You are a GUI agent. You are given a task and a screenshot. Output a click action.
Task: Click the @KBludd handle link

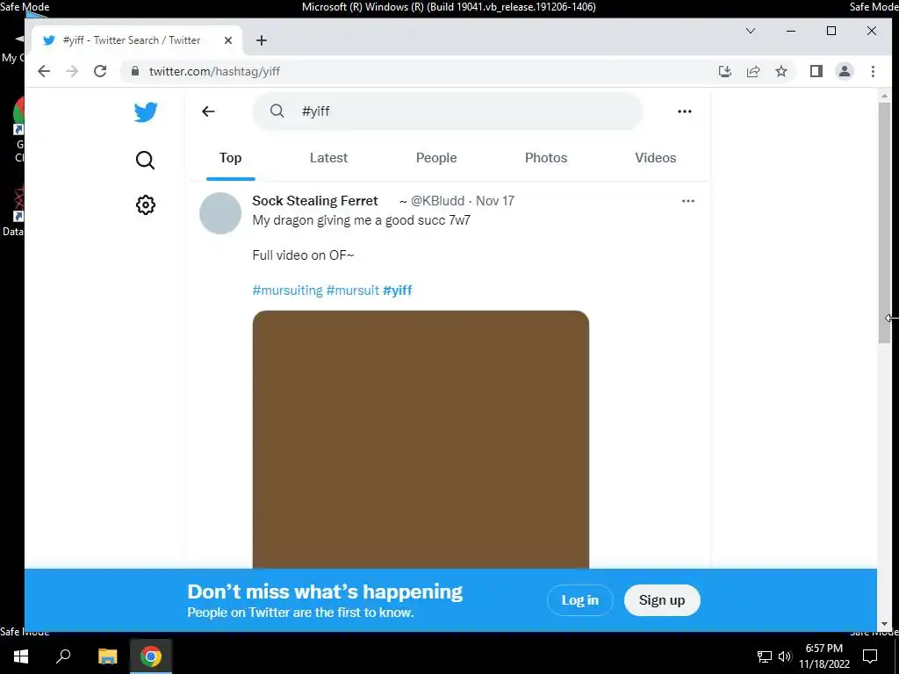(437, 201)
